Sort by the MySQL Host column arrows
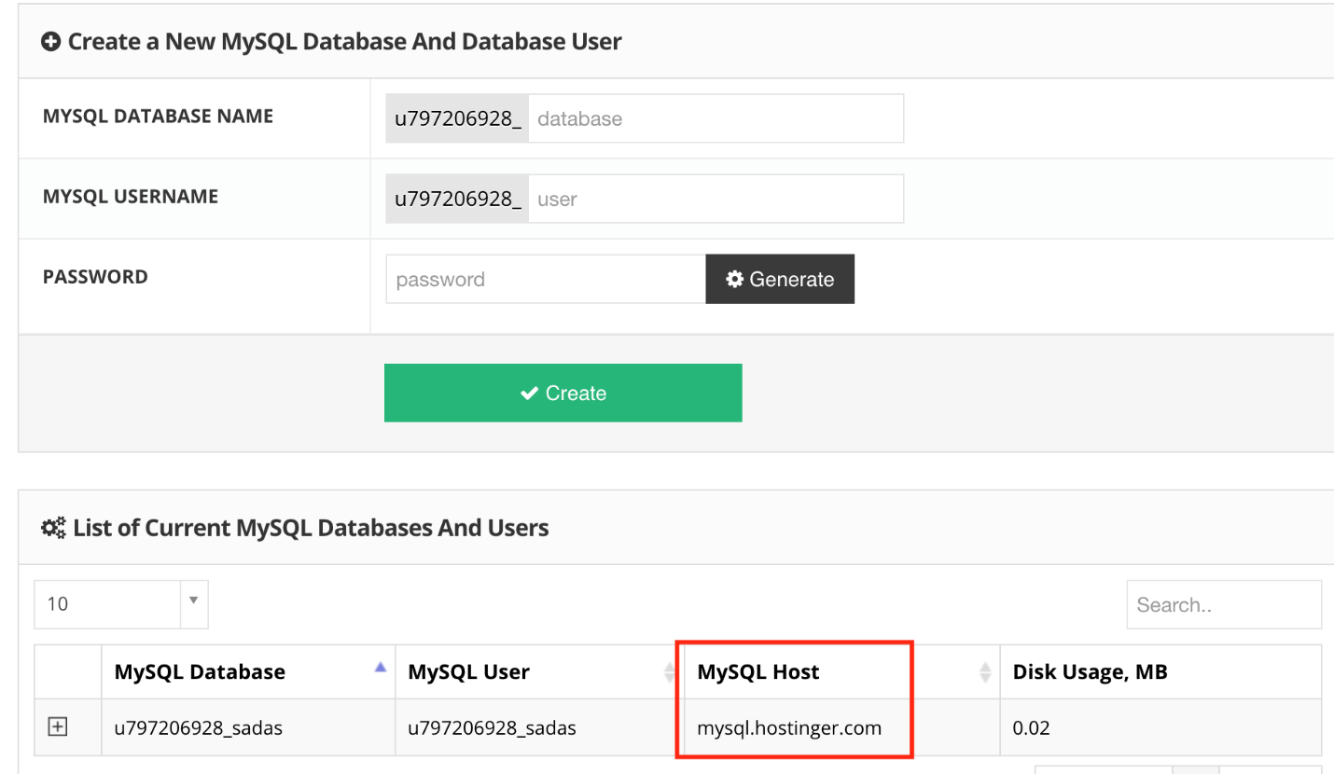The image size is (1334, 774). pyautogui.click(x=985, y=671)
